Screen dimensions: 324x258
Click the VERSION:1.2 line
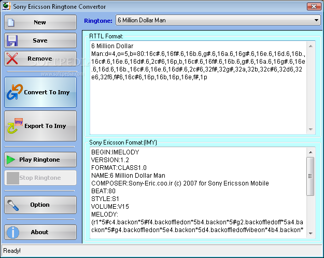pyautogui.click(x=110, y=160)
